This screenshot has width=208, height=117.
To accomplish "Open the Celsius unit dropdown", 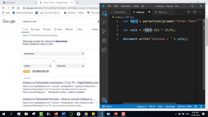I will (37, 66).
